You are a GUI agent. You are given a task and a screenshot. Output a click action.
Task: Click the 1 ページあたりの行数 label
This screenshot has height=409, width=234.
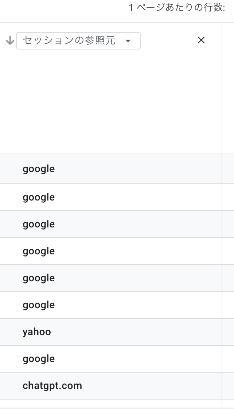coord(177,8)
